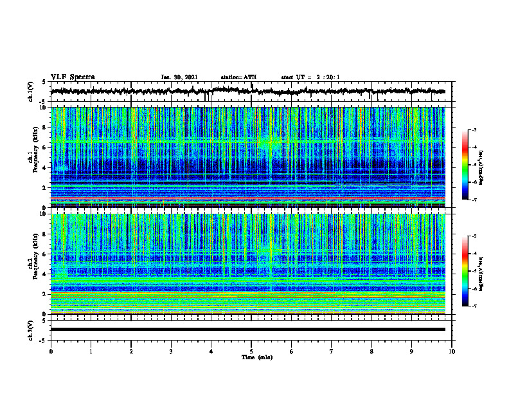Click the solid black ch.3 voltage trace

pyautogui.click(x=247, y=330)
